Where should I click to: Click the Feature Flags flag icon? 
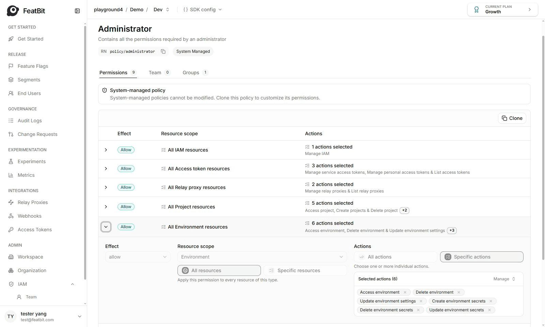coord(11,66)
